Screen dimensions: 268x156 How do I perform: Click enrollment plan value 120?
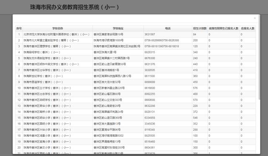pos(196,46)
